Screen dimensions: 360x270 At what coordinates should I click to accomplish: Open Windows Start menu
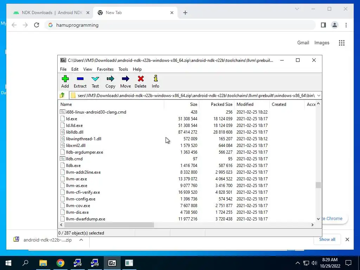pos(8,263)
